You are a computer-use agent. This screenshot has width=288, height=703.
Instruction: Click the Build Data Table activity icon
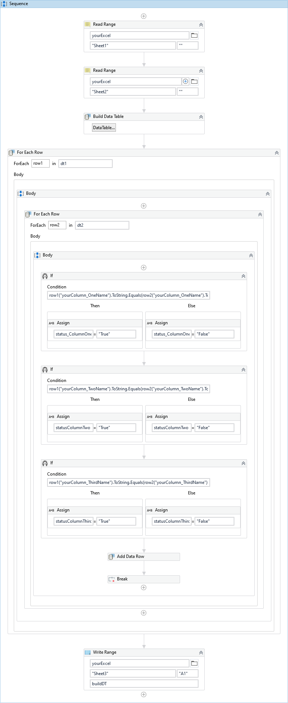pyautogui.click(x=88, y=117)
